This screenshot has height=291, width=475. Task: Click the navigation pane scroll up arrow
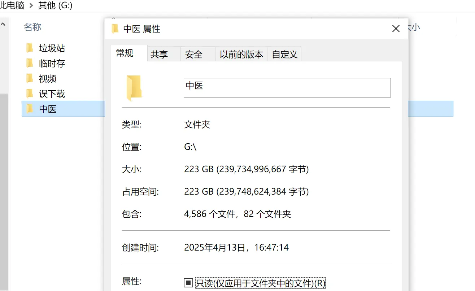point(3,25)
